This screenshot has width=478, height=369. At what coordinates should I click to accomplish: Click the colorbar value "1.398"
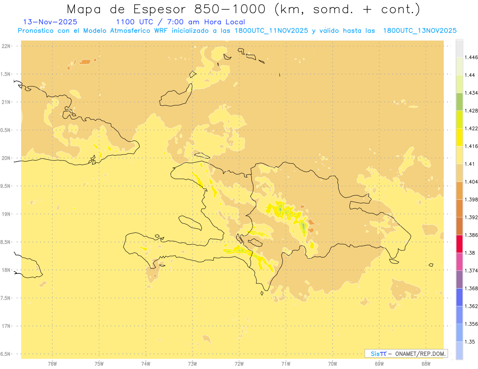point(471,199)
